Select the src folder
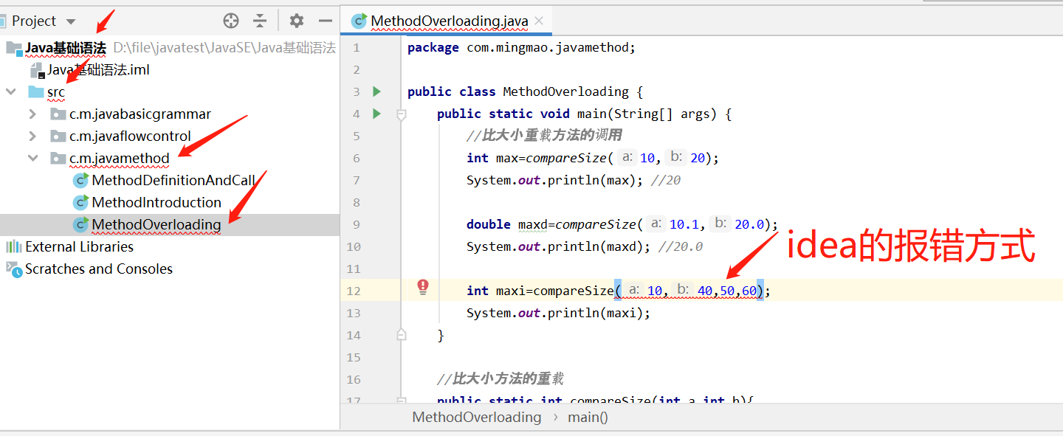The width and height of the screenshot is (1063, 436). click(56, 92)
